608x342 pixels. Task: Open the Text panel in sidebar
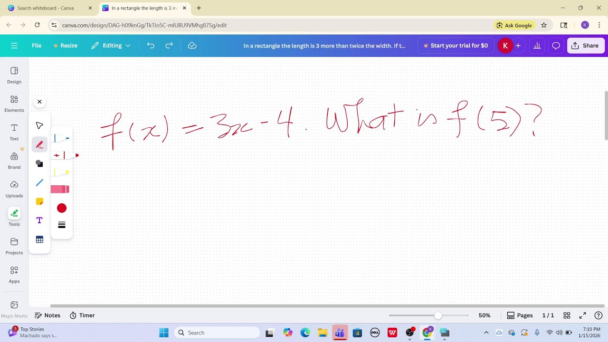pyautogui.click(x=14, y=132)
